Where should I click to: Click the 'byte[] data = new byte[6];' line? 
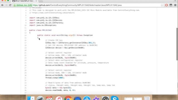point(58,88)
